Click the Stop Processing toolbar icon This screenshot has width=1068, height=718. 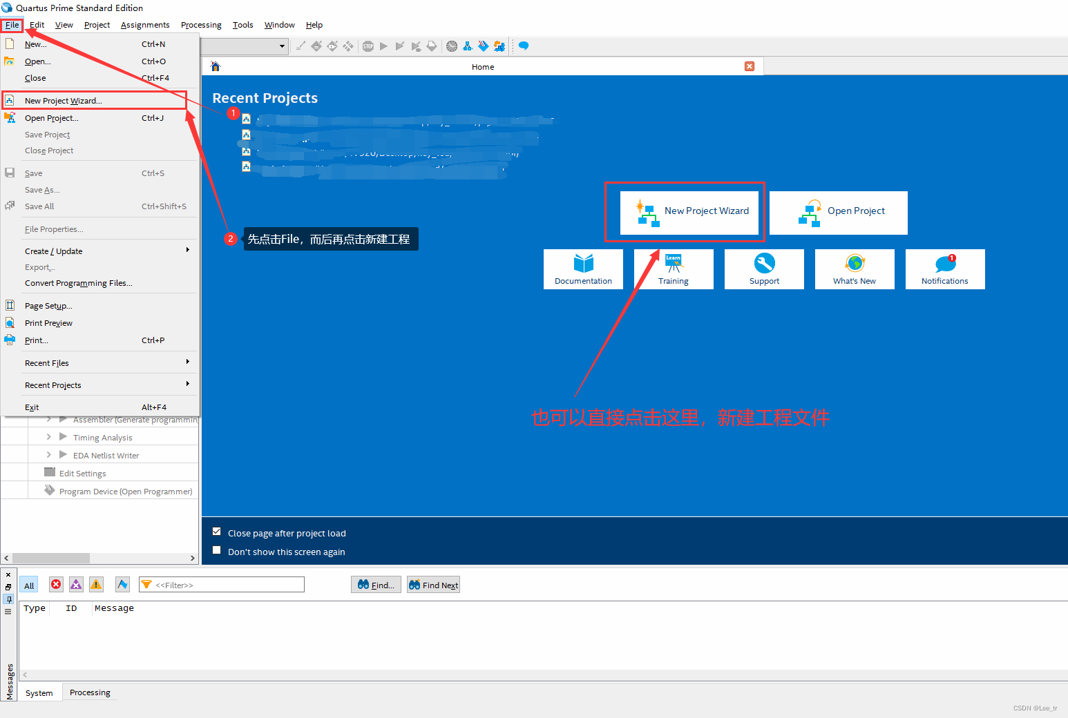click(x=368, y=46)
